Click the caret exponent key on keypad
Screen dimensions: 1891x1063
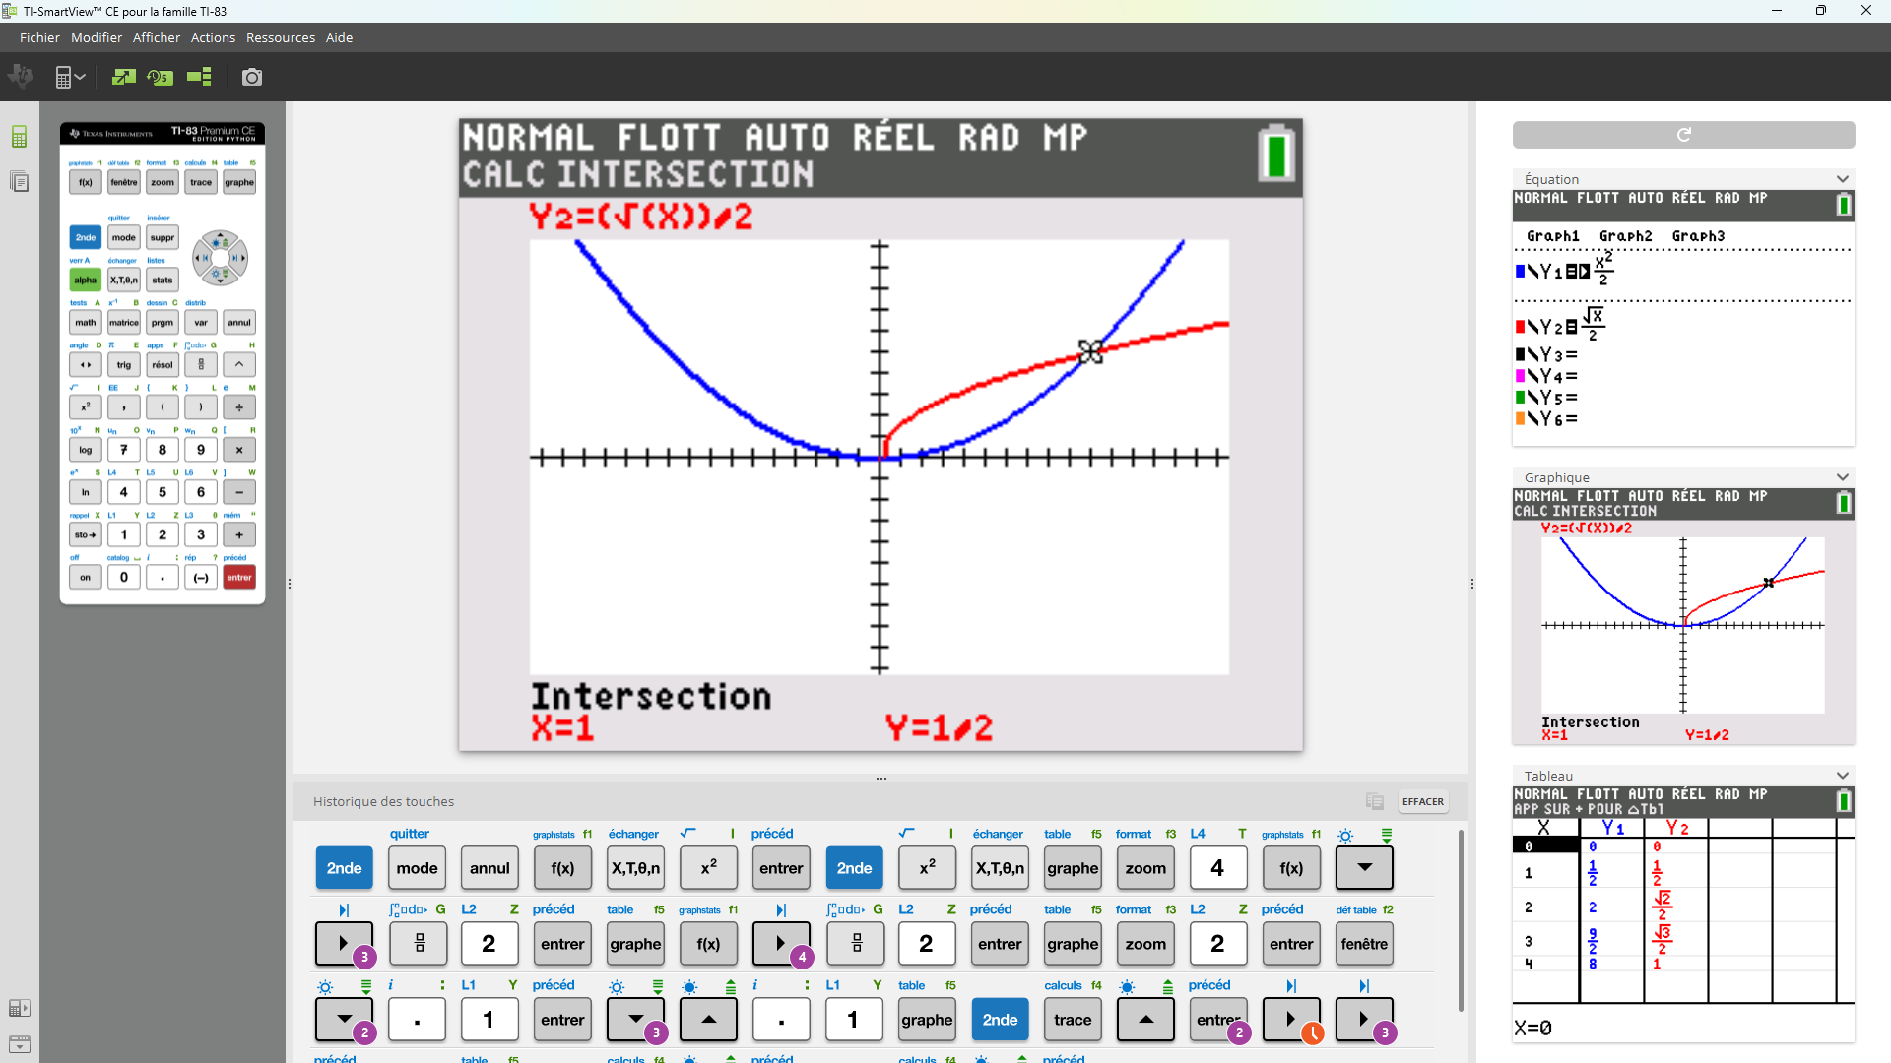(x=239, y=364)
